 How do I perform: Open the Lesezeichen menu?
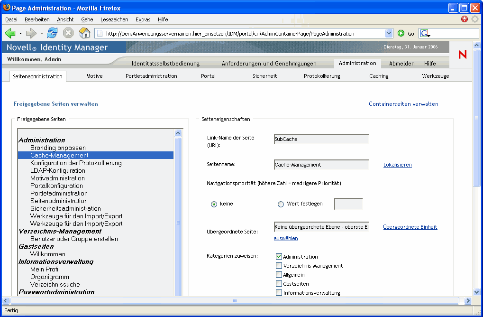tap(114, 19)
